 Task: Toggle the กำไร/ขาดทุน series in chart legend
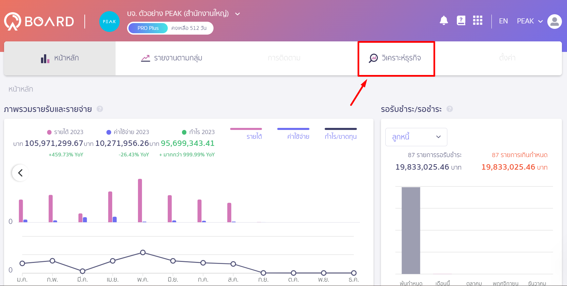[x=341, y=134]
